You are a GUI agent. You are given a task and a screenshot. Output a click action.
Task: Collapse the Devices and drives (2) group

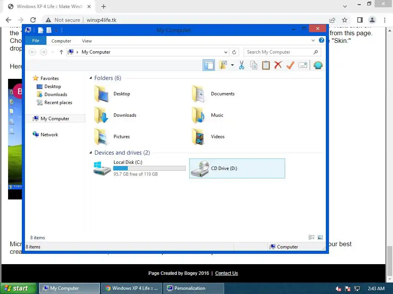[91, 152]
